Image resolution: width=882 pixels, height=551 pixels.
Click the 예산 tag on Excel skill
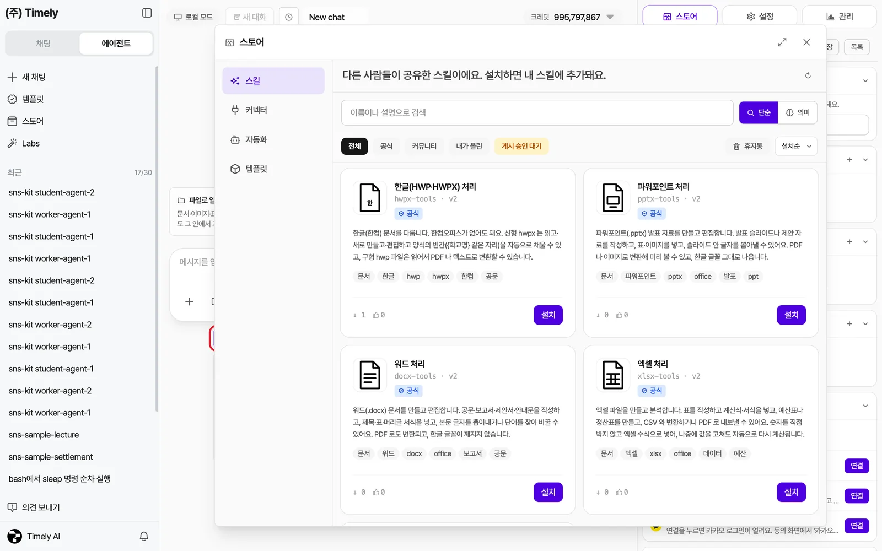click(x=740, y=454)
